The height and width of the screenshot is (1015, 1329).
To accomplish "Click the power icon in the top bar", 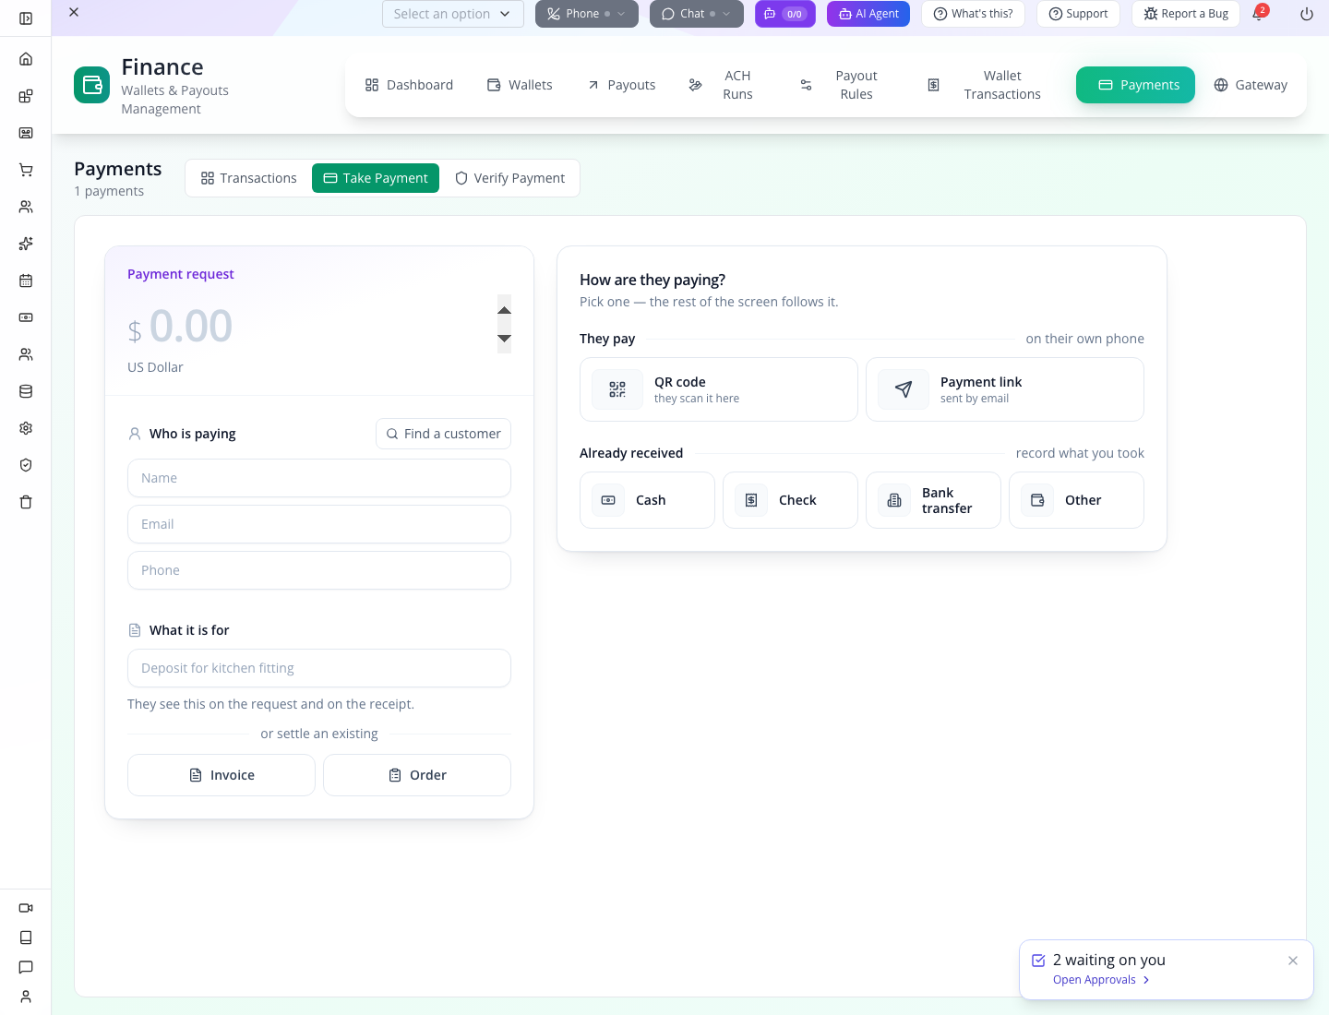I will click(1307, 14).
